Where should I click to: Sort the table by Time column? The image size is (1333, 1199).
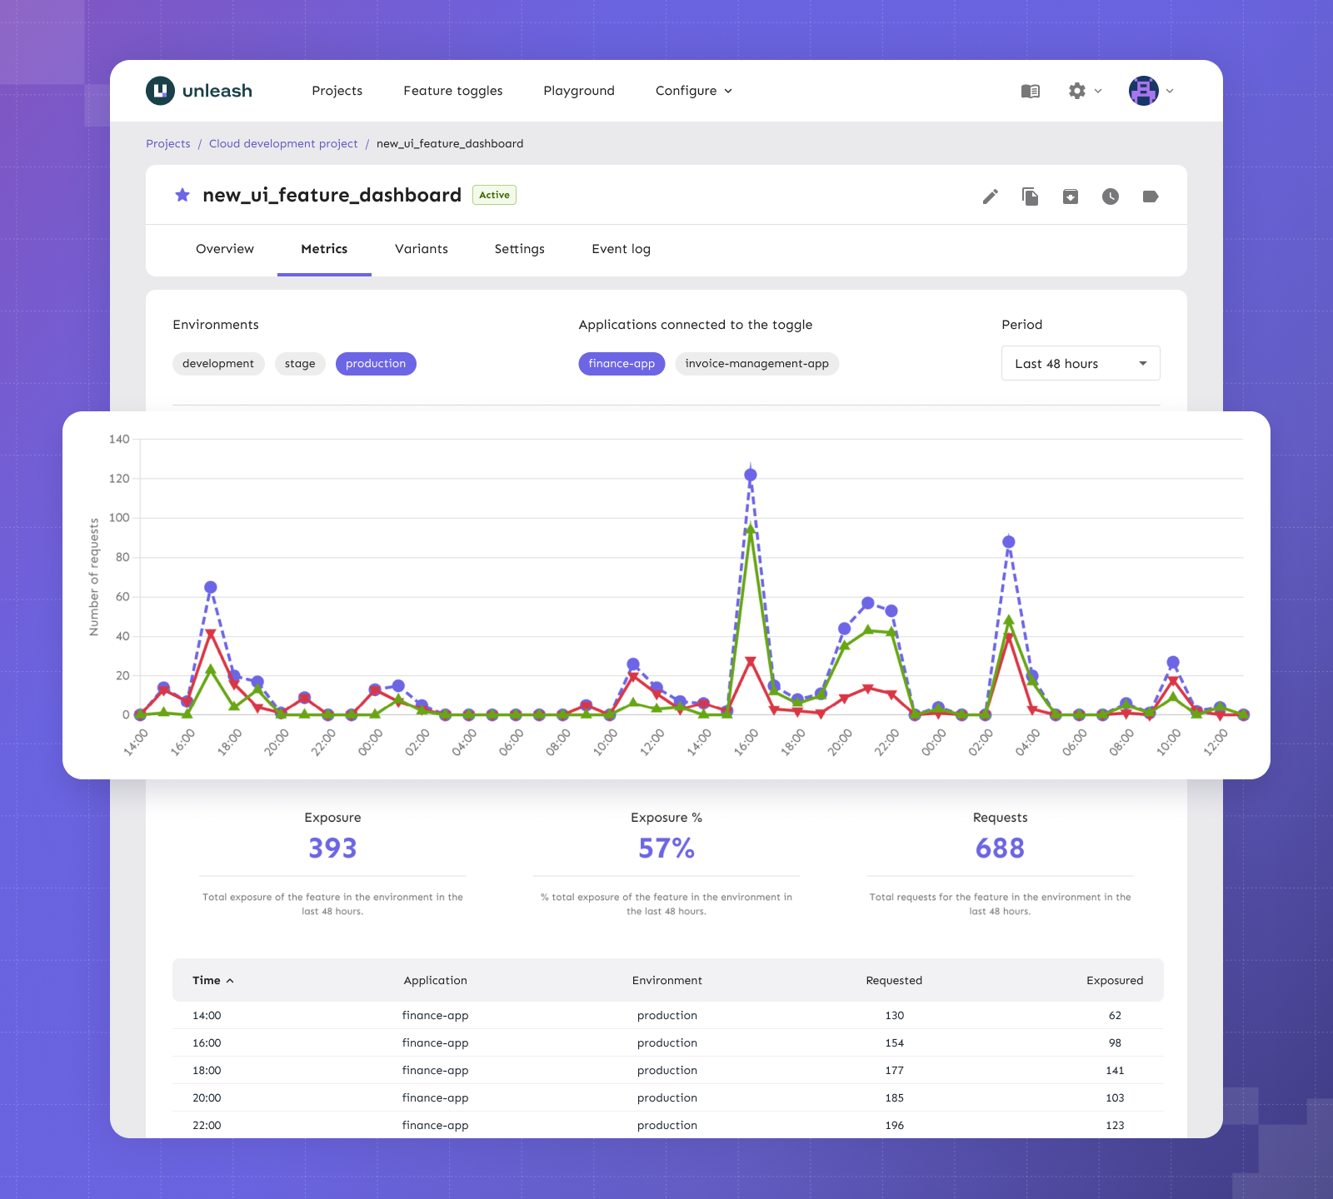212,980
